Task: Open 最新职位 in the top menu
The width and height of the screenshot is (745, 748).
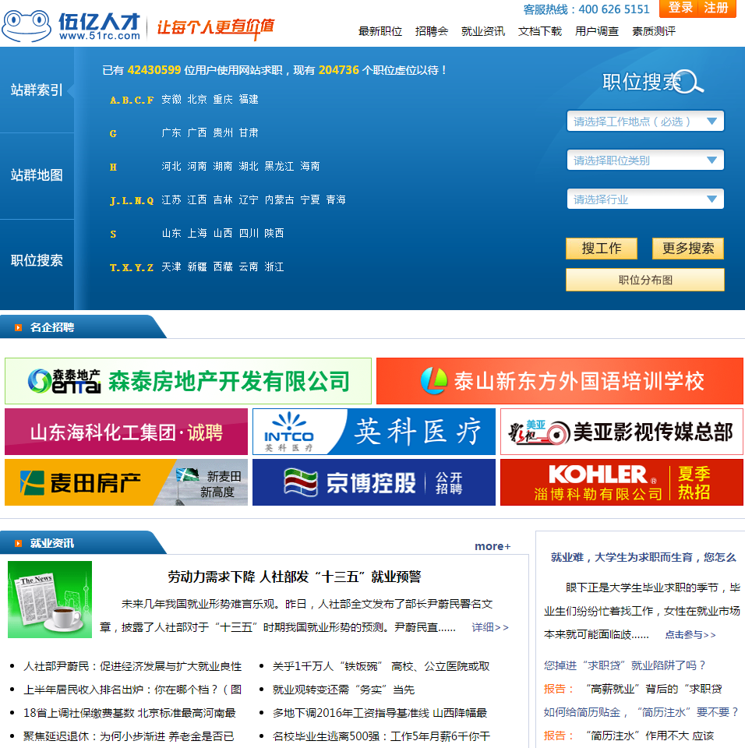Action: coord(380,31)
